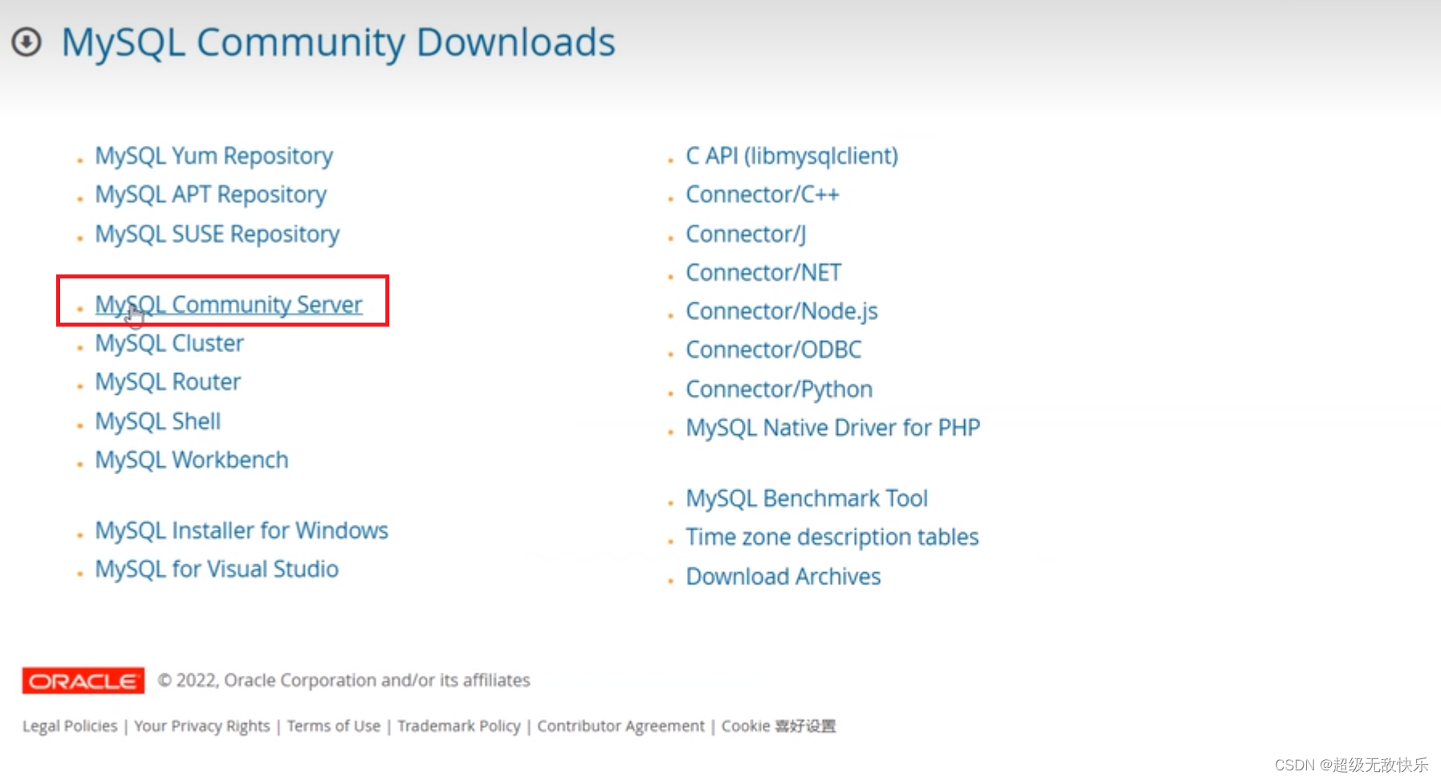1441x780 pixels.
Task: Open the Connector/NET link
Action: (763, 272)
